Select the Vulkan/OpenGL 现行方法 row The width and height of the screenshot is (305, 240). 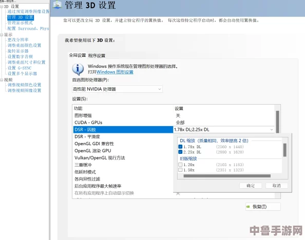coord(123,158)
